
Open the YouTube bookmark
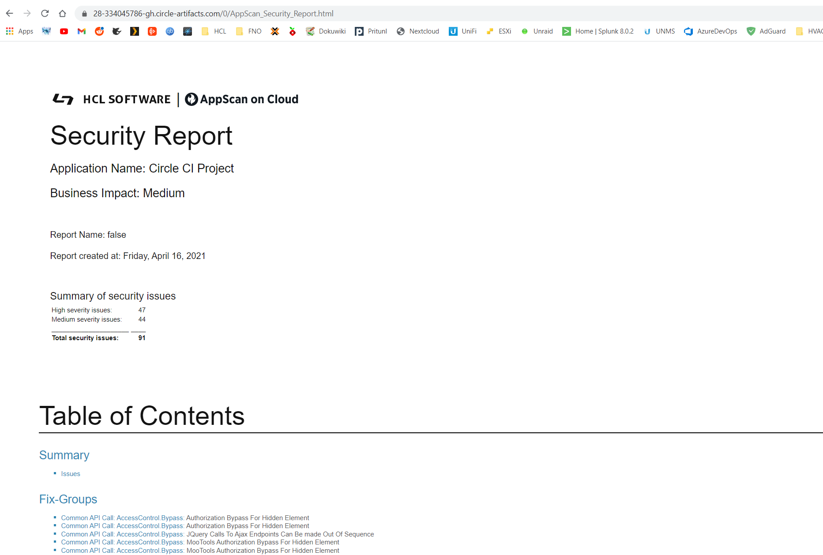64,31
